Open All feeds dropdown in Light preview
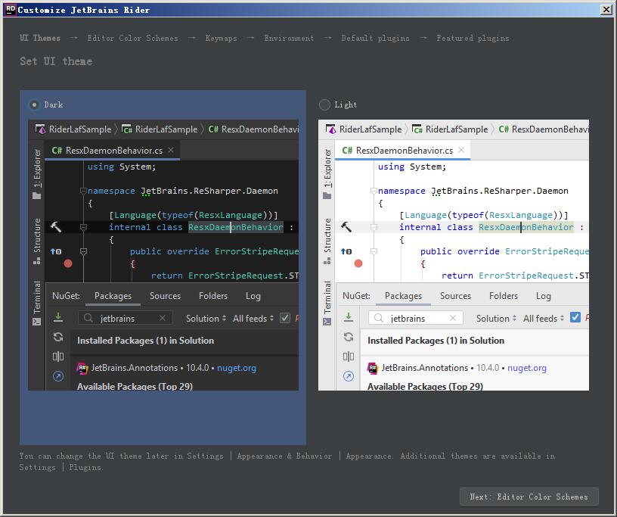Viewport: 617px width, 517px height. click(x=544, y=318)
